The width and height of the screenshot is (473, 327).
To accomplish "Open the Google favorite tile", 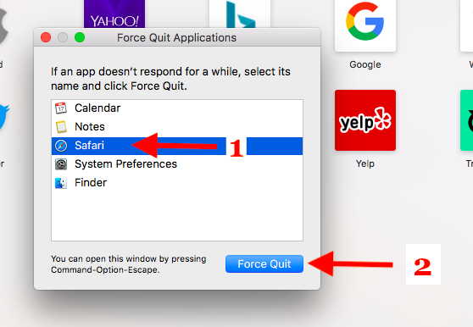I will click(365, 26).
